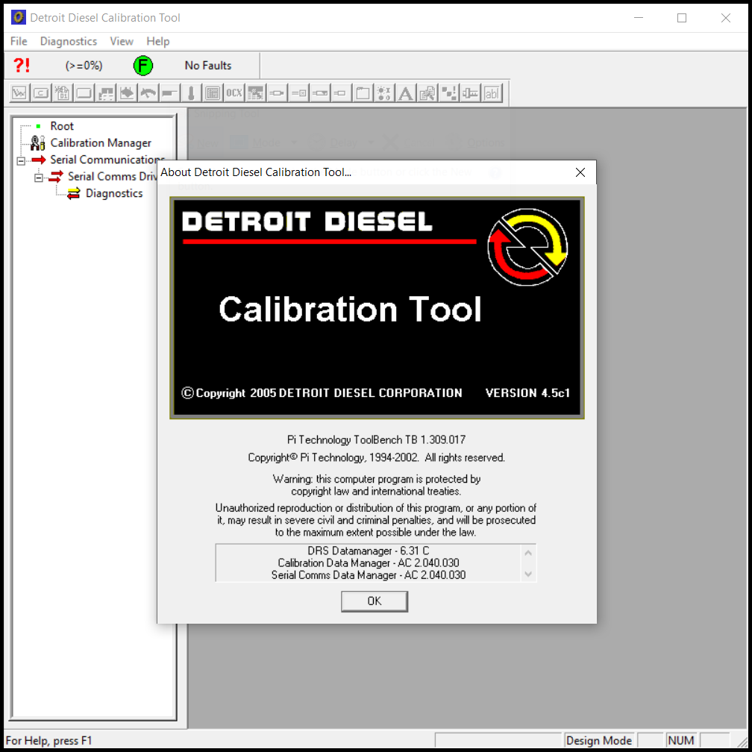Open the File menu
This screenshot has width=752, height=752.
(x=19, y=42)
